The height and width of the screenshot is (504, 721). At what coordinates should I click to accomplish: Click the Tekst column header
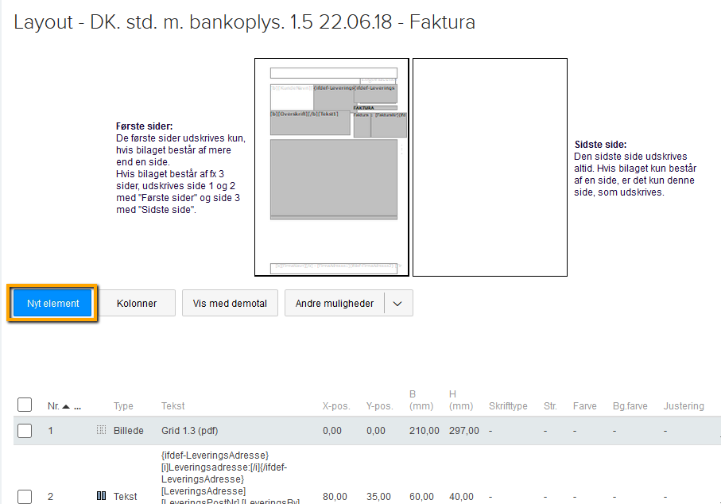[172, 405]
